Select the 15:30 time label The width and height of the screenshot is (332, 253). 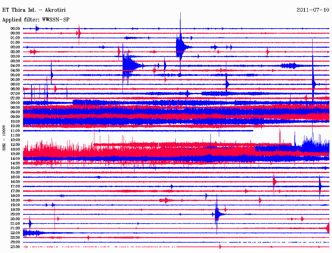[15, 173]
